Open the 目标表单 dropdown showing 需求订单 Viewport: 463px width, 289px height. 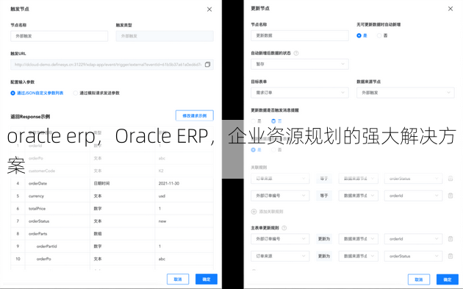click(x=300, y=93)
